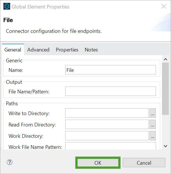Browse for Read From Directory path
The width and height of the screenshot is (171, 174).
153,124
